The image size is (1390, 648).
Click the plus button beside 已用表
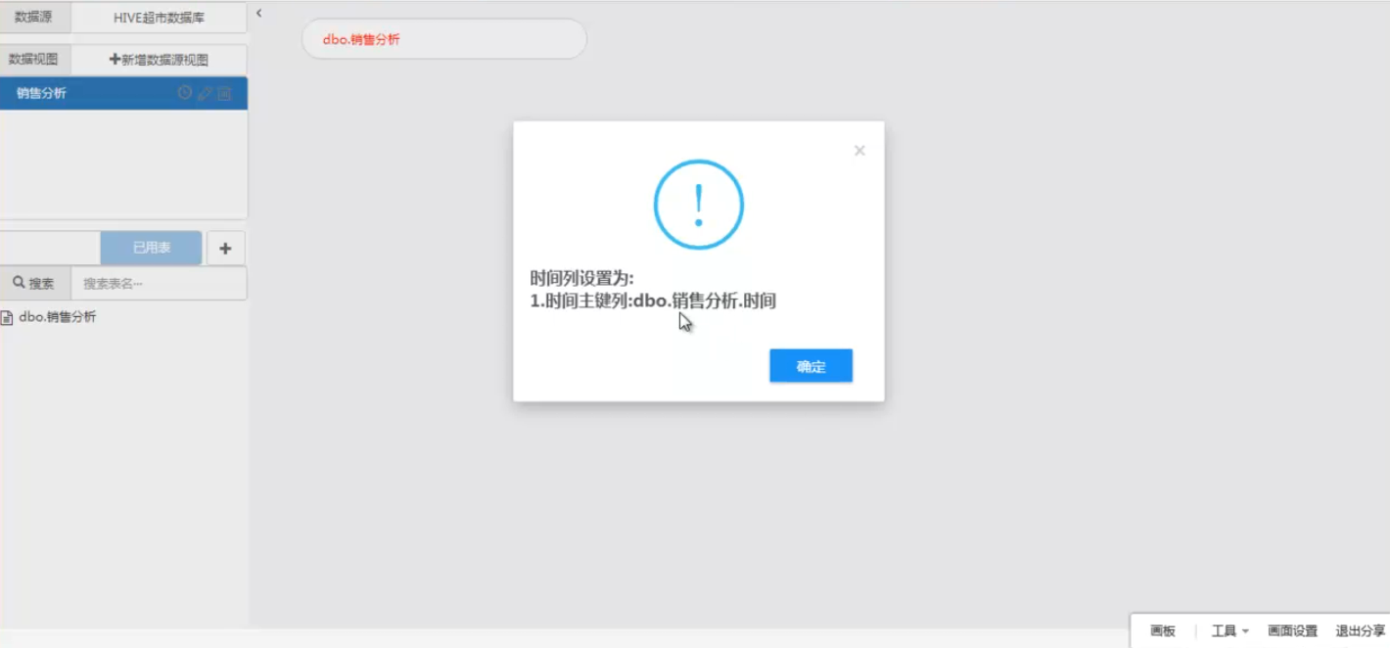[225, 249]
